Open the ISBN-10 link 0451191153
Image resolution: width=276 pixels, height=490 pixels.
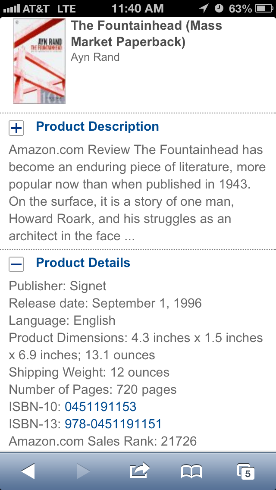[100, 407]
